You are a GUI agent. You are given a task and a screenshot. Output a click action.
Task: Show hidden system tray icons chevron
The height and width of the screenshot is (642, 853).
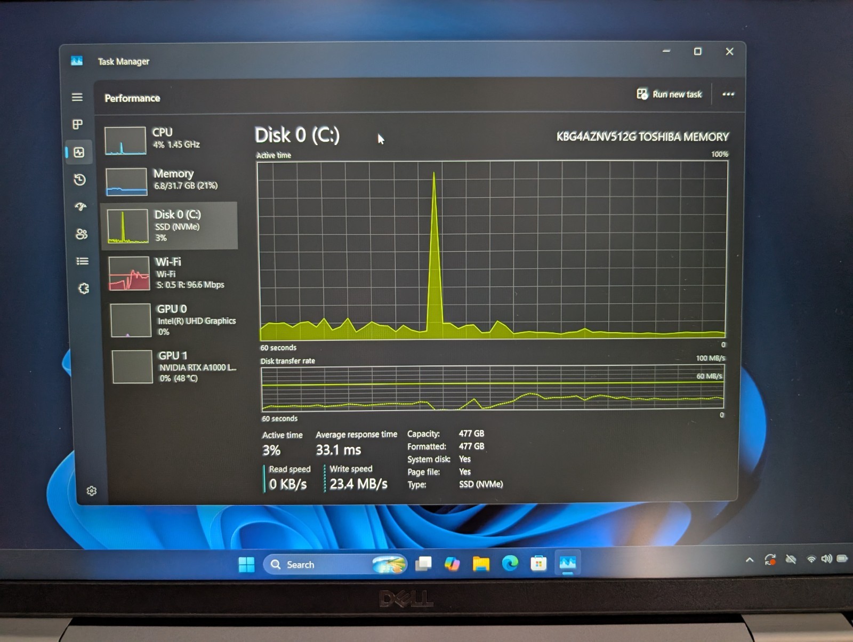pyautogui.click(x=750, y=560)
